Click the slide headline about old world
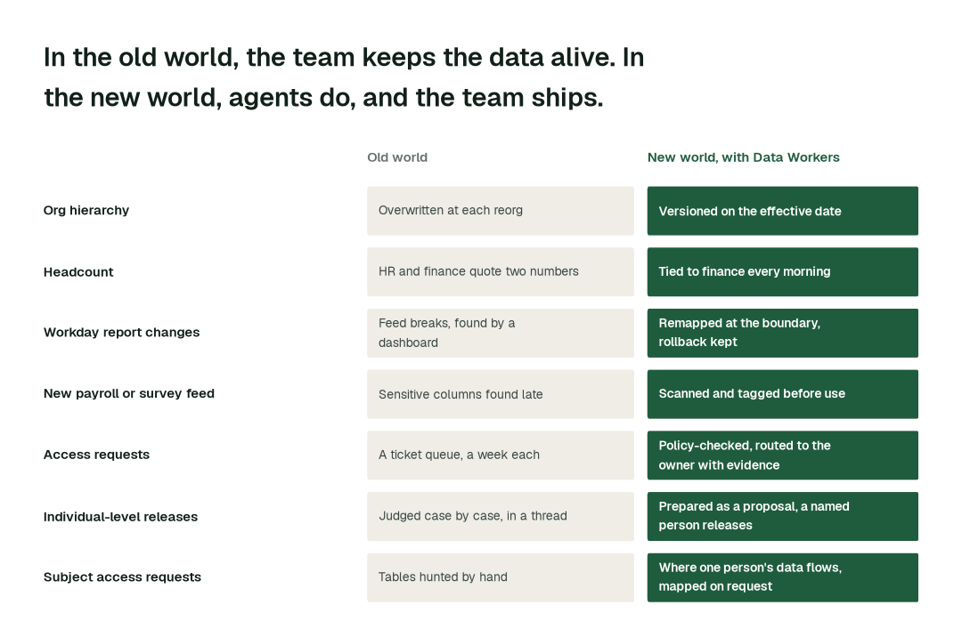Viewport: 962px width, 637px height. tap(344, 77)
